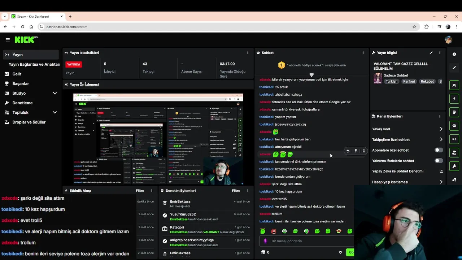Click the reply arrow on hovered zdxcds message

pyautogui.click(x=348, y=151)
